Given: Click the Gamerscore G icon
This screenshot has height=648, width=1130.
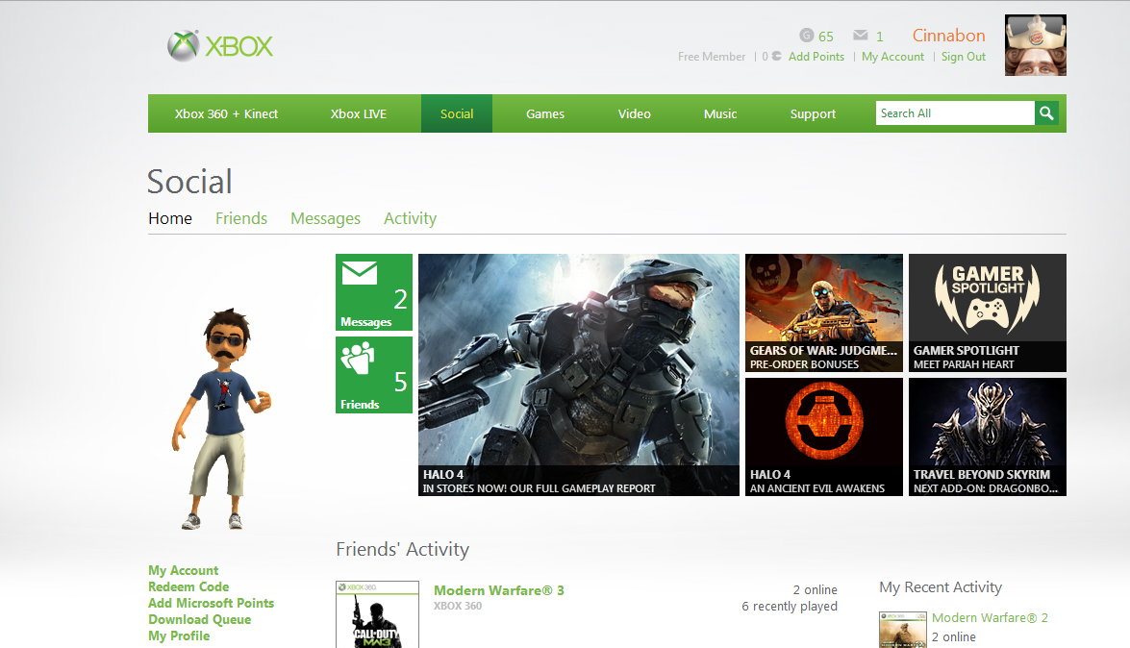Looking at the screenshot, I should (x=807, y=36).
